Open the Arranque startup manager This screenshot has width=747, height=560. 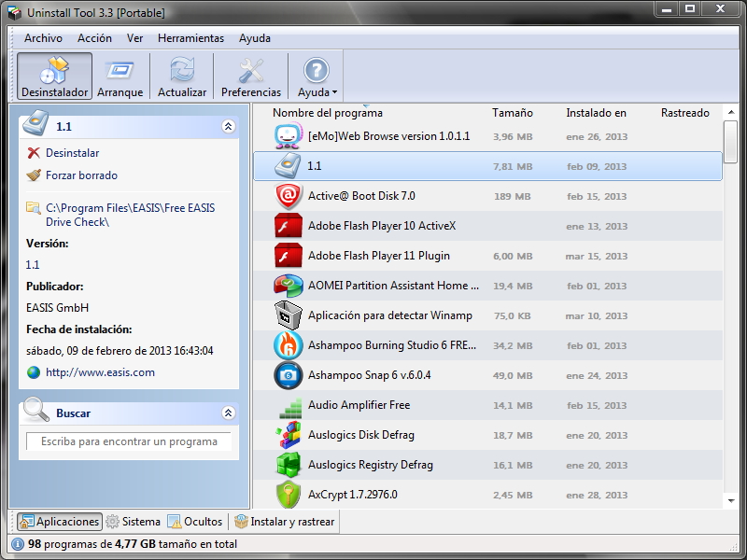click(120, 77)
